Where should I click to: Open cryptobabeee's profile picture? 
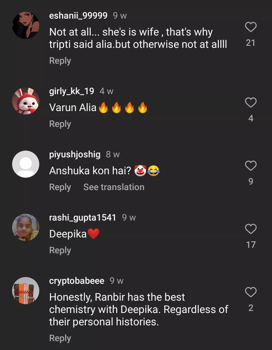pos(26,291)
